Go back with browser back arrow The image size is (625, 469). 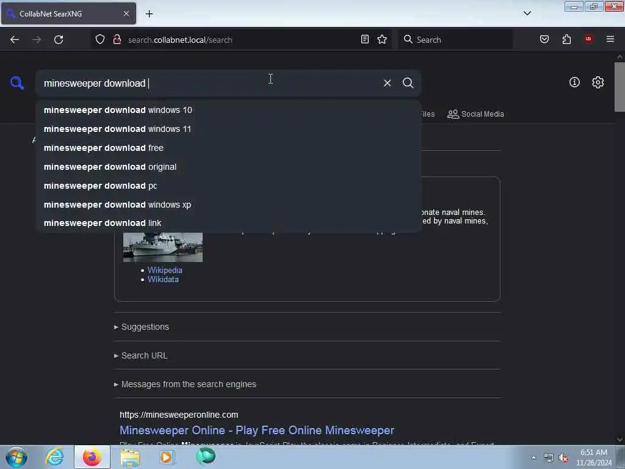(x=15, y=40)
